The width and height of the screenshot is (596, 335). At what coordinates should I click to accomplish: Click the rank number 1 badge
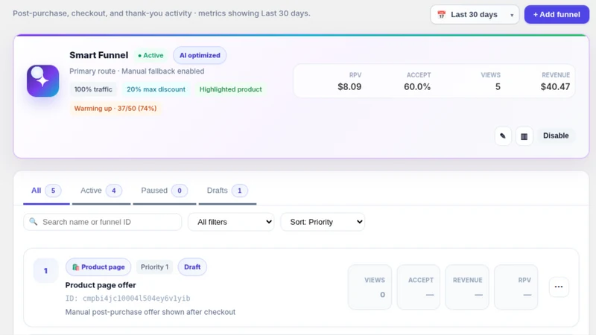45,271
